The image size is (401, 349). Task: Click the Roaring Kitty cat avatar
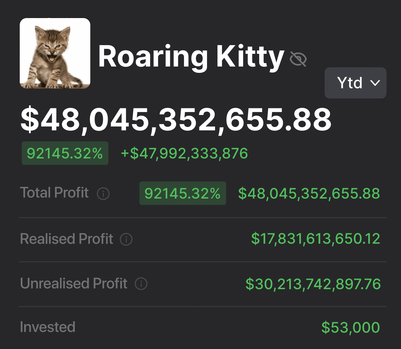pyautogui.click(x=55, y=53)
